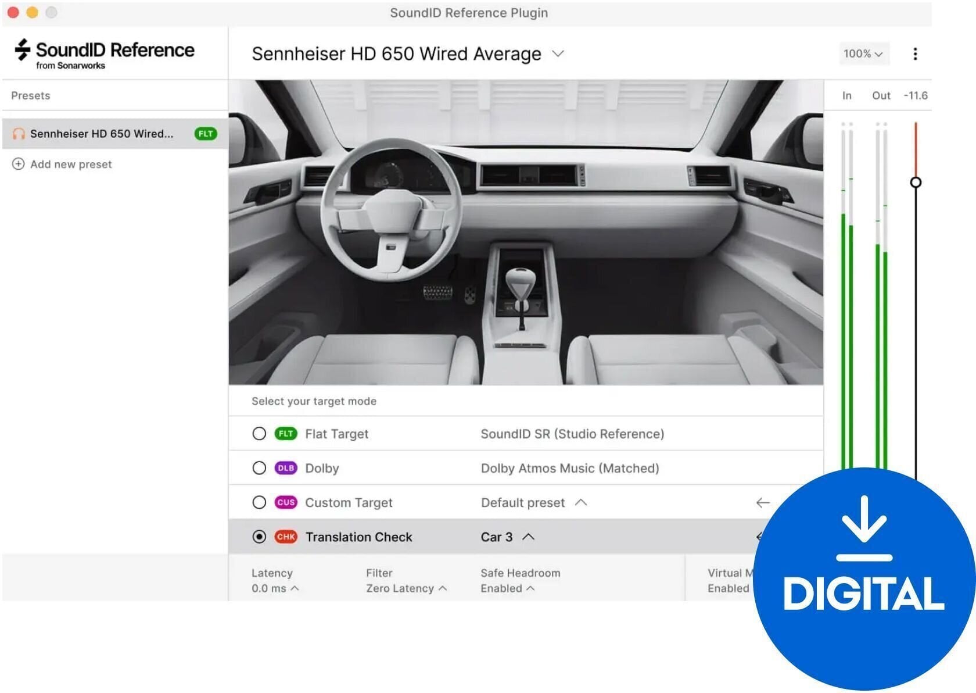Click the green FLT Flat Target badge
The image size is (976, 693).
pyautogui.click(x=286, y=434)
